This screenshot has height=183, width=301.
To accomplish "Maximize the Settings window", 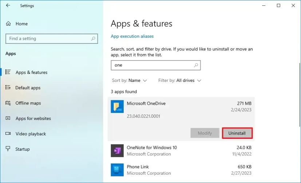I will [278, 5].
